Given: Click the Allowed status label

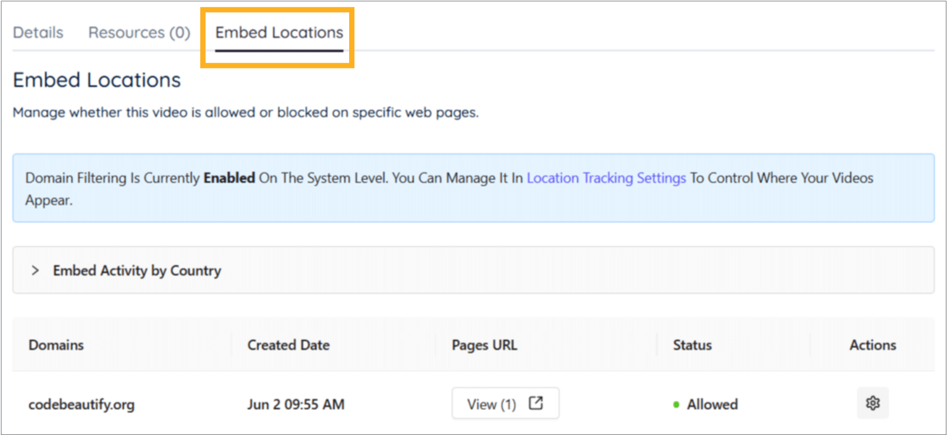Looking at the screenshot, I should click(712, 405).
